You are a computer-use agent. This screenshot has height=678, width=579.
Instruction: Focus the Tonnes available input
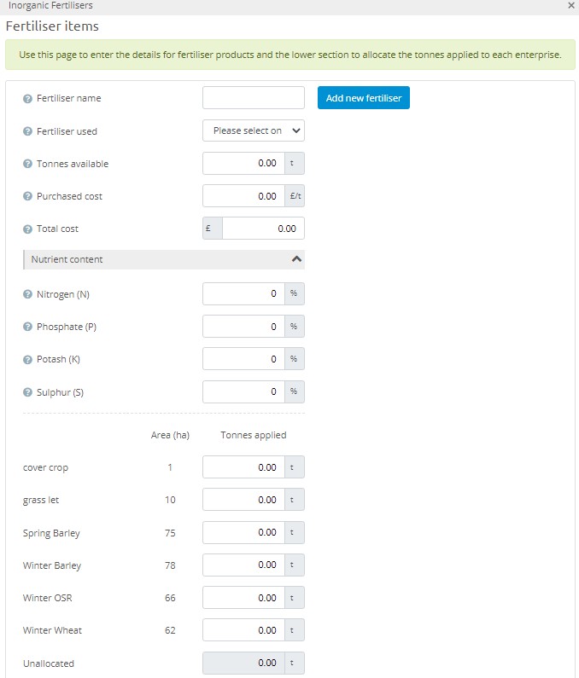(243, 163)
